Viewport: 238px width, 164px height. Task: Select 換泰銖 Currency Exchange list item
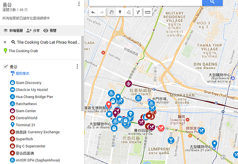[x=38, y=132]
